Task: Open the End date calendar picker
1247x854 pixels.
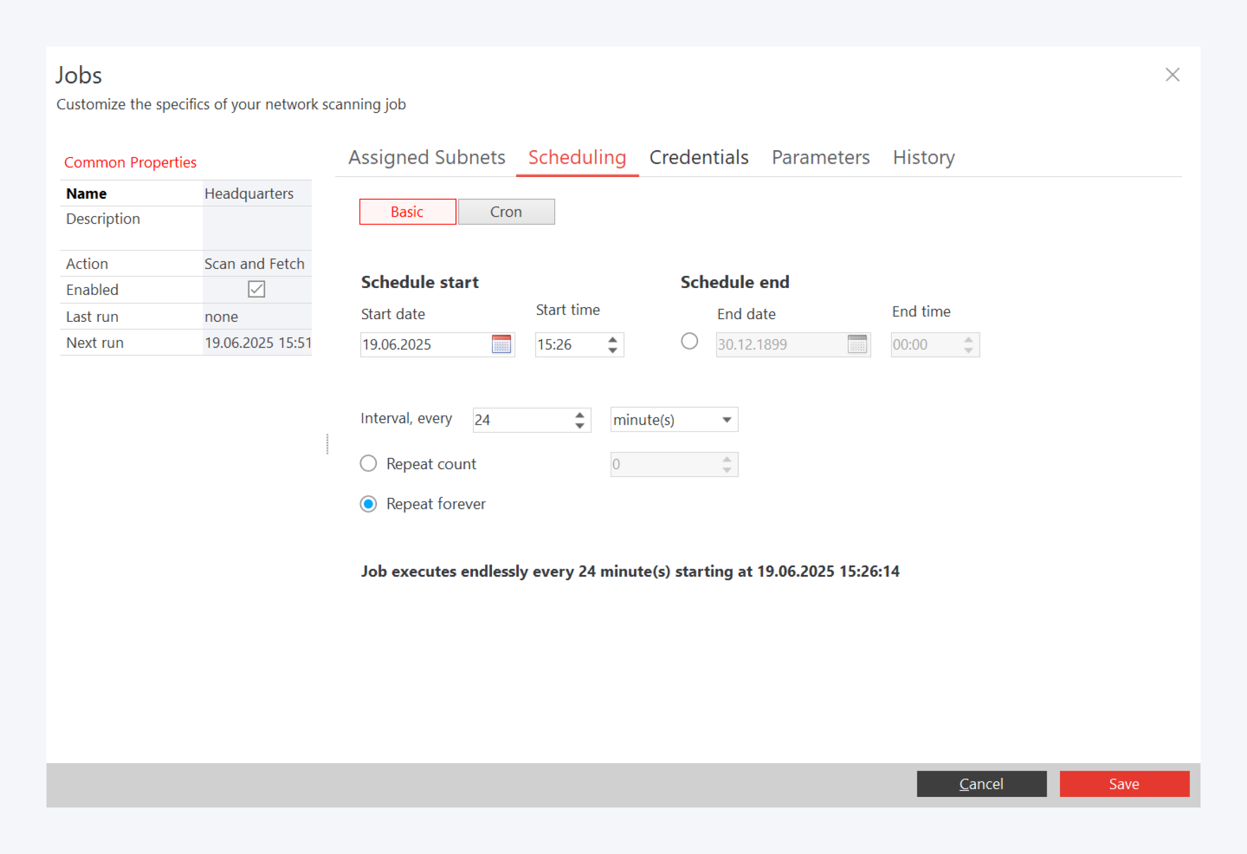Action: (x=857, y=344)
